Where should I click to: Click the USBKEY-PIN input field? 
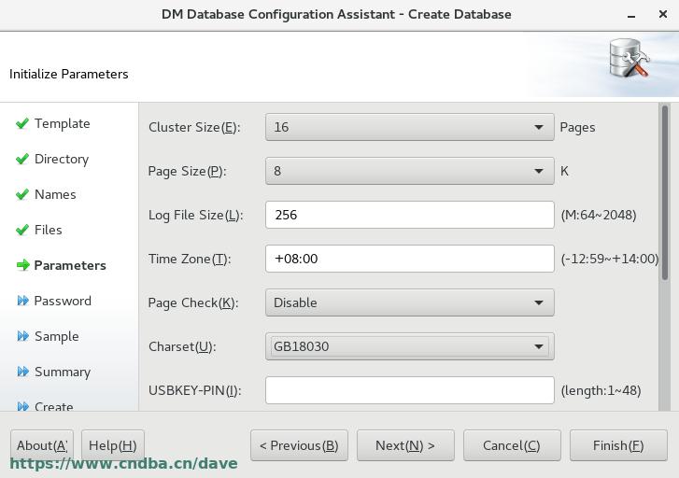pyautogui.click(x=410, y=390)
